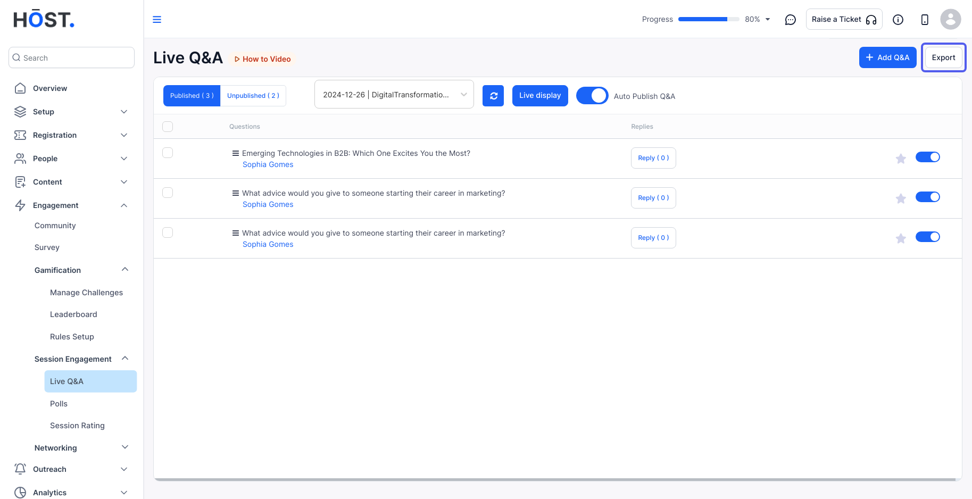This screenshot has width=972, height=499.
Task: Open the user profile avatar
Action: [x=951, y=19]
